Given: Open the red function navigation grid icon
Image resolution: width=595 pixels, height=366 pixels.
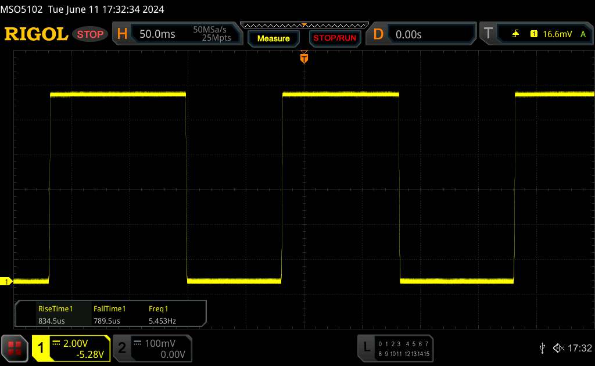Looking at the screenshot, I should point(15,348).
